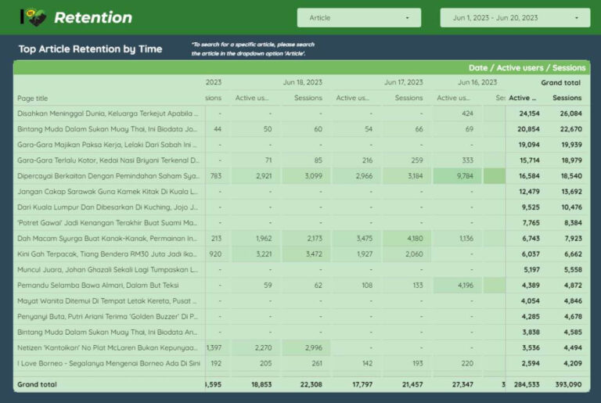Select the 'Jangan Cakap Sarawak' article row
The image size is (601, 403).
tap(107, 192)
